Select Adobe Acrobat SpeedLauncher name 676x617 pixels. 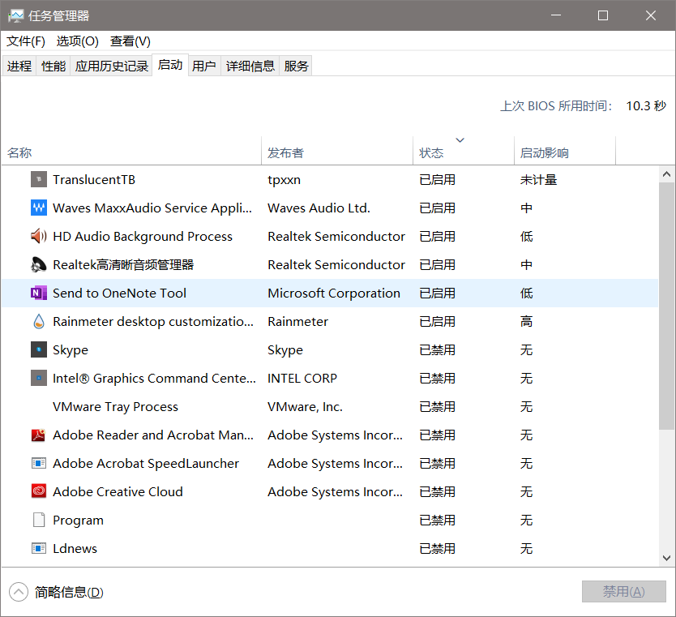tap(146, 464)
